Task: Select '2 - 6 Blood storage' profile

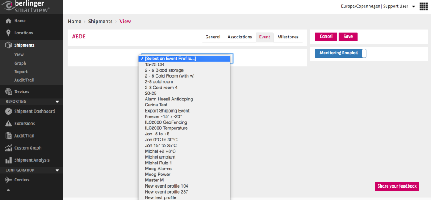Action: point(184,70)
